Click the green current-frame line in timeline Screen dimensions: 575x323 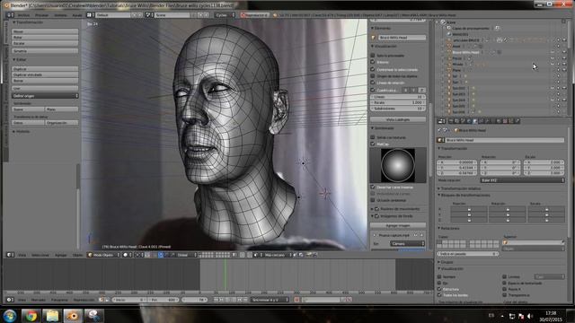pyautogui.click(x=225, y=275)
